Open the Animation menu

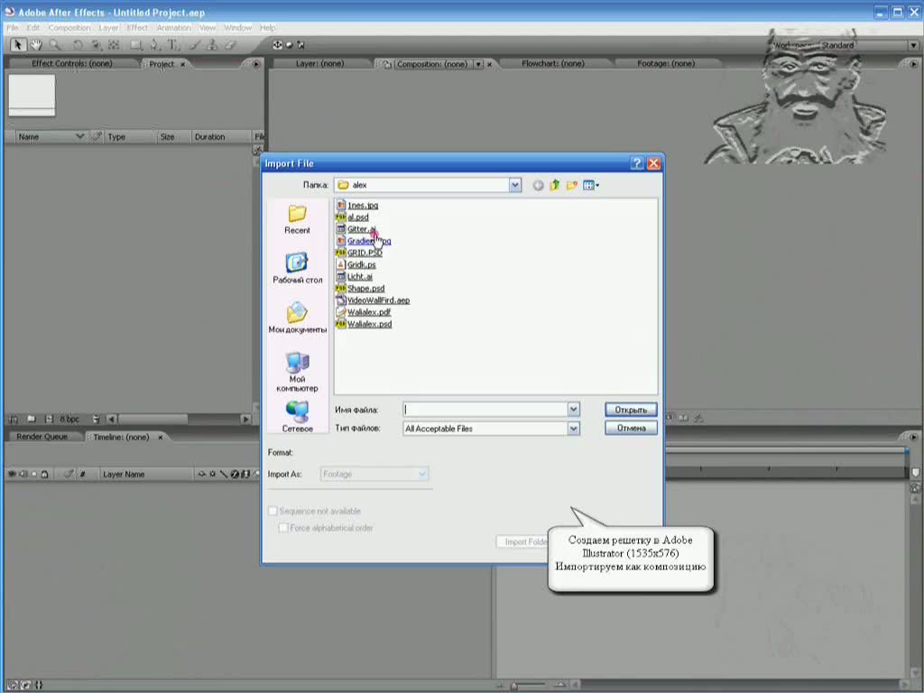pos(174,28)
